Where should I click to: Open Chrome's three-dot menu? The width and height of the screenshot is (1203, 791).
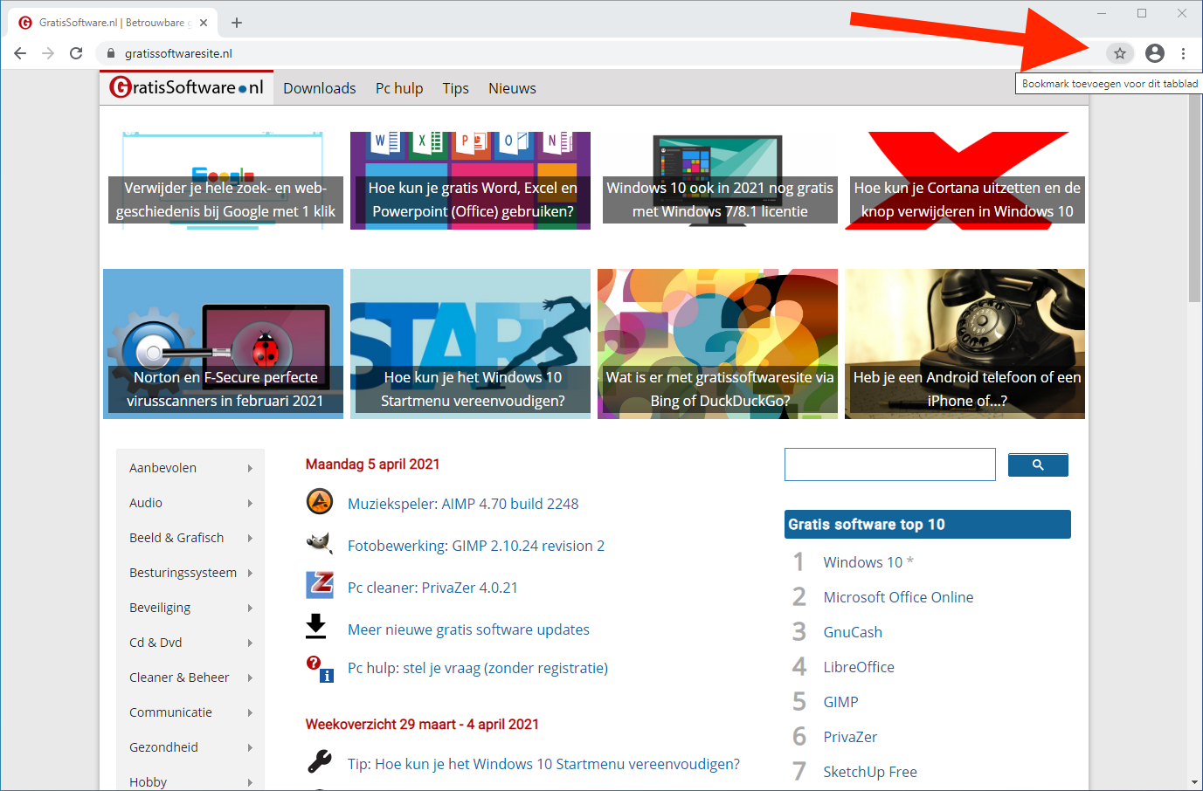point(1183,53)
